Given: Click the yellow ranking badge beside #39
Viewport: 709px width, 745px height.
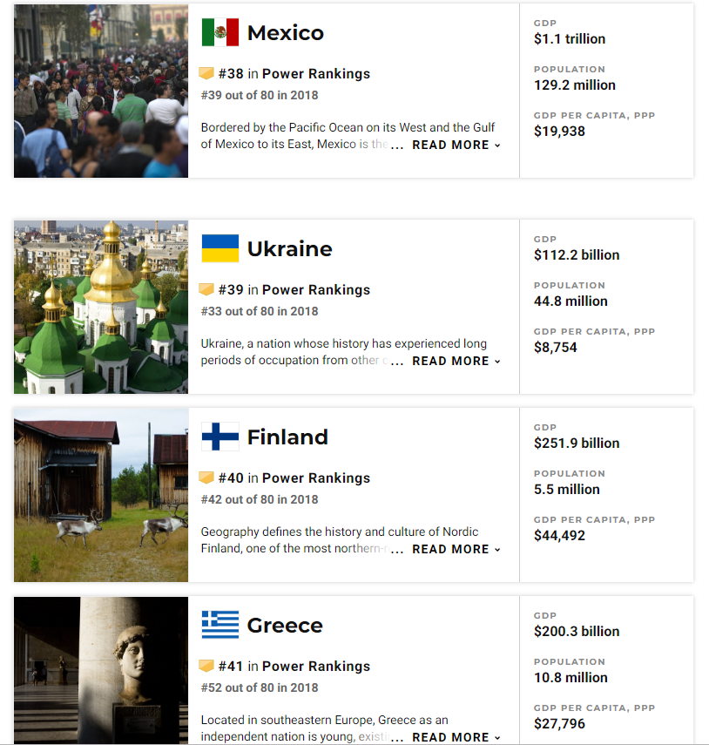Looking at the screenshot, I should click(x=206, y=290).
